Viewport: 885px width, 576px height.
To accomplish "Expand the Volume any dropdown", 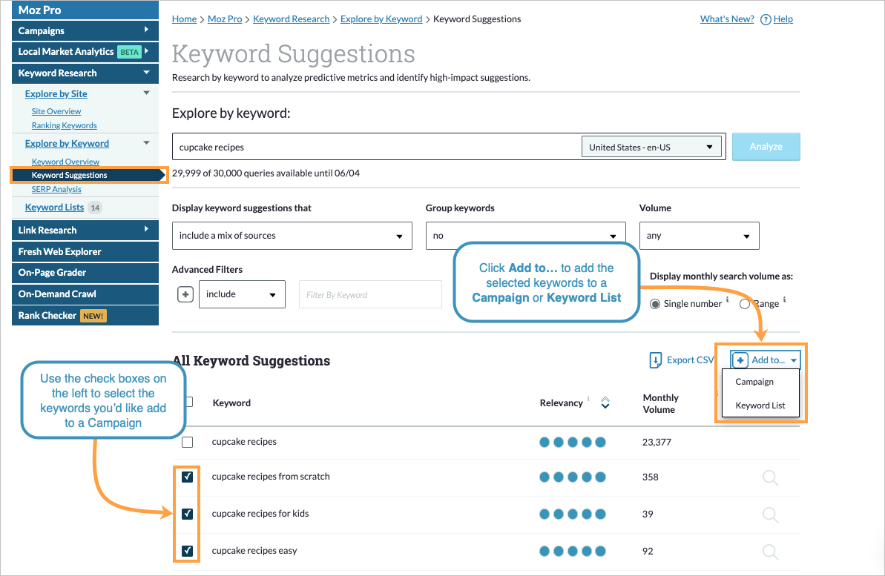I will [699, 236].
